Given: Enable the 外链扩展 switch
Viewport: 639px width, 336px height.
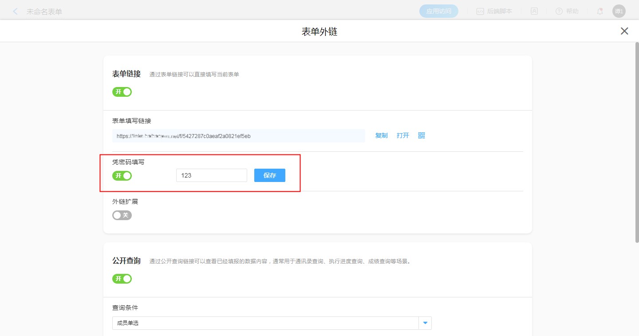Looking at the screenshot, I should point(122,215).
